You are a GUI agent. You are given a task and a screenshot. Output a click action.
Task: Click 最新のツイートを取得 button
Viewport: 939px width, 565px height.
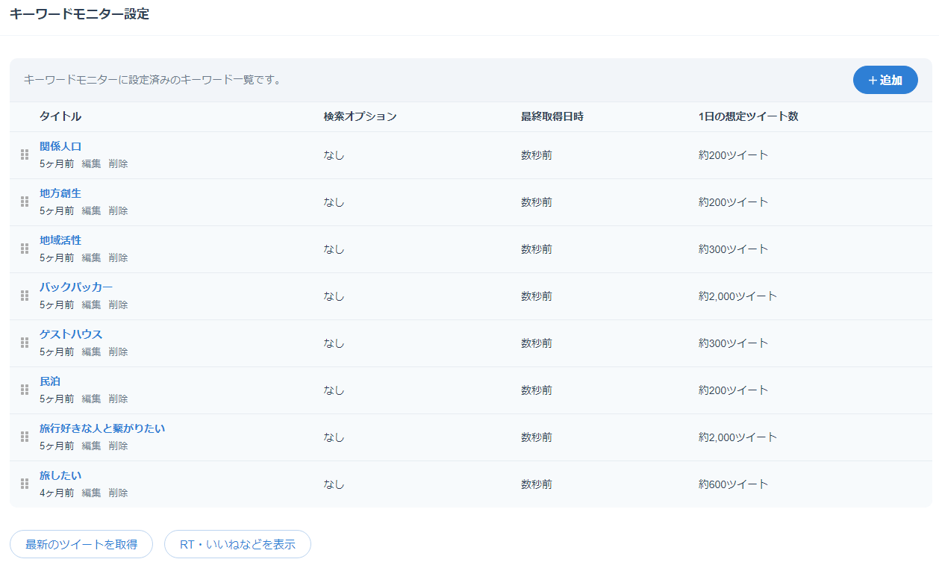(x=81, y=544)
